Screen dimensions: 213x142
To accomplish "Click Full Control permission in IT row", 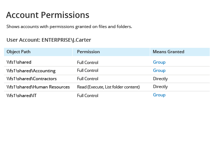I will (87, 96).
